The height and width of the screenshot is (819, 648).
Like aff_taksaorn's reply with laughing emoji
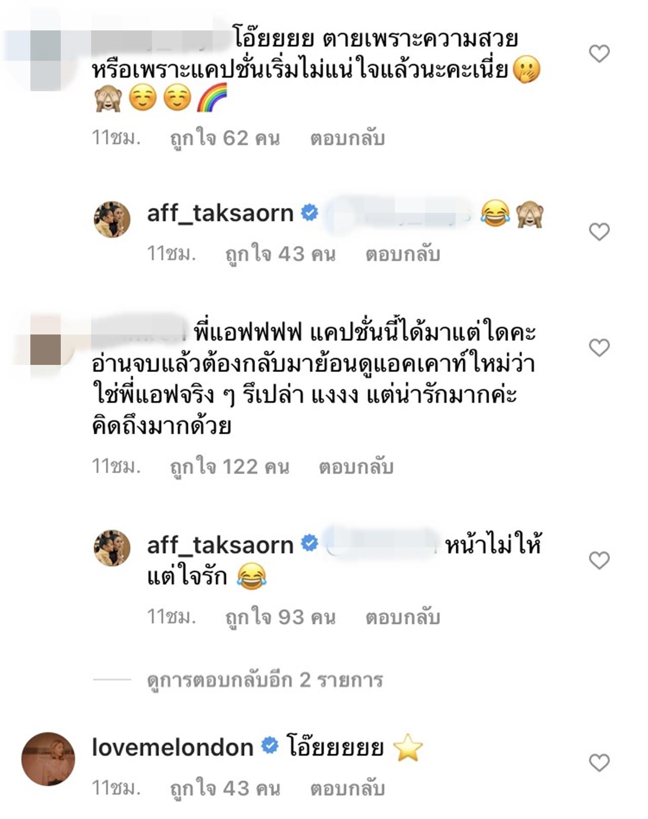[599, 232]
